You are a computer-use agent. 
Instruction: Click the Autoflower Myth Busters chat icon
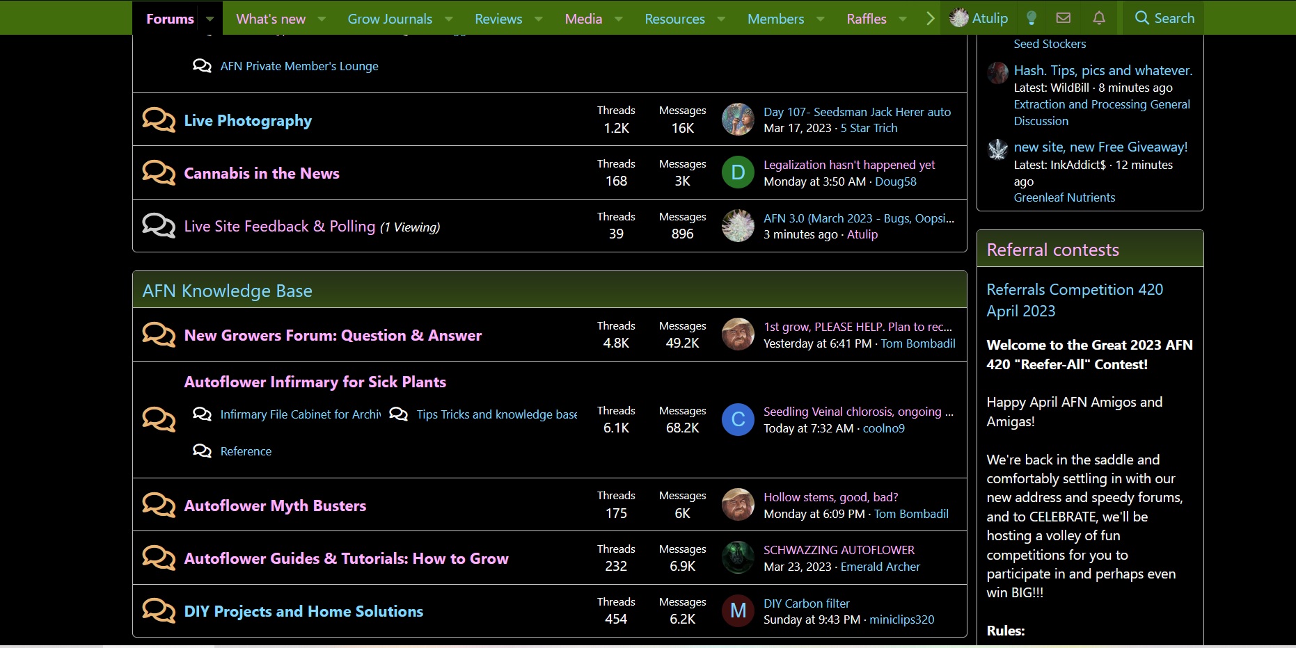click(159, 505)
